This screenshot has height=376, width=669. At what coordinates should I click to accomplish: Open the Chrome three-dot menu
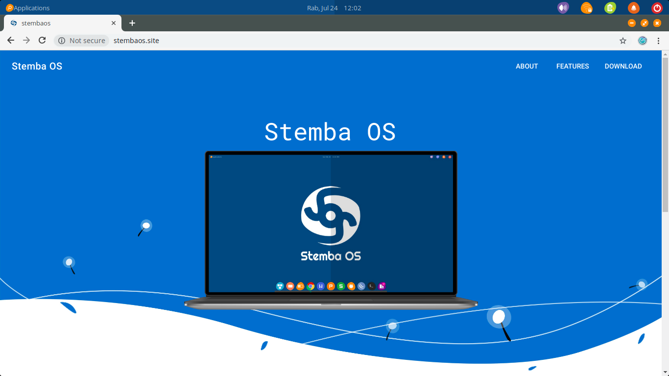pyautogui.click(x=658, y=41)
